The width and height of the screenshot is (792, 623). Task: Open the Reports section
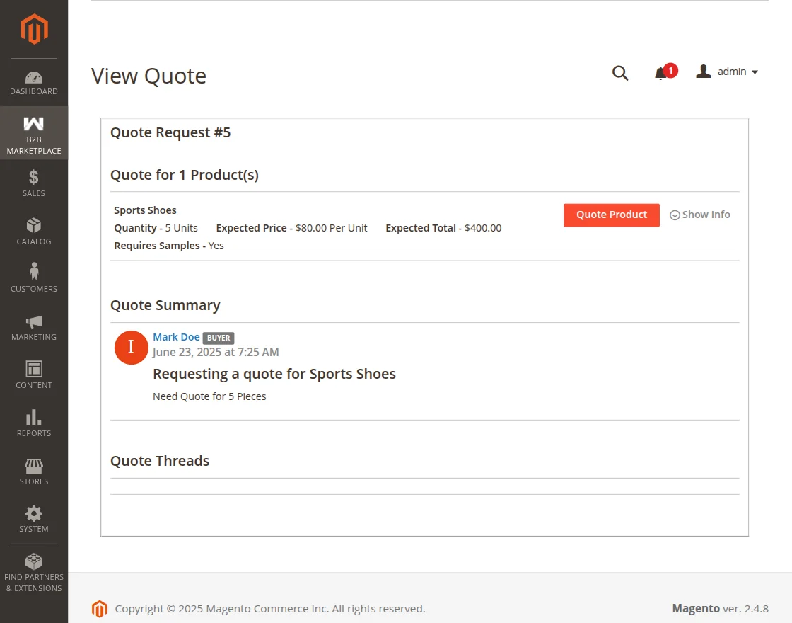33,422
